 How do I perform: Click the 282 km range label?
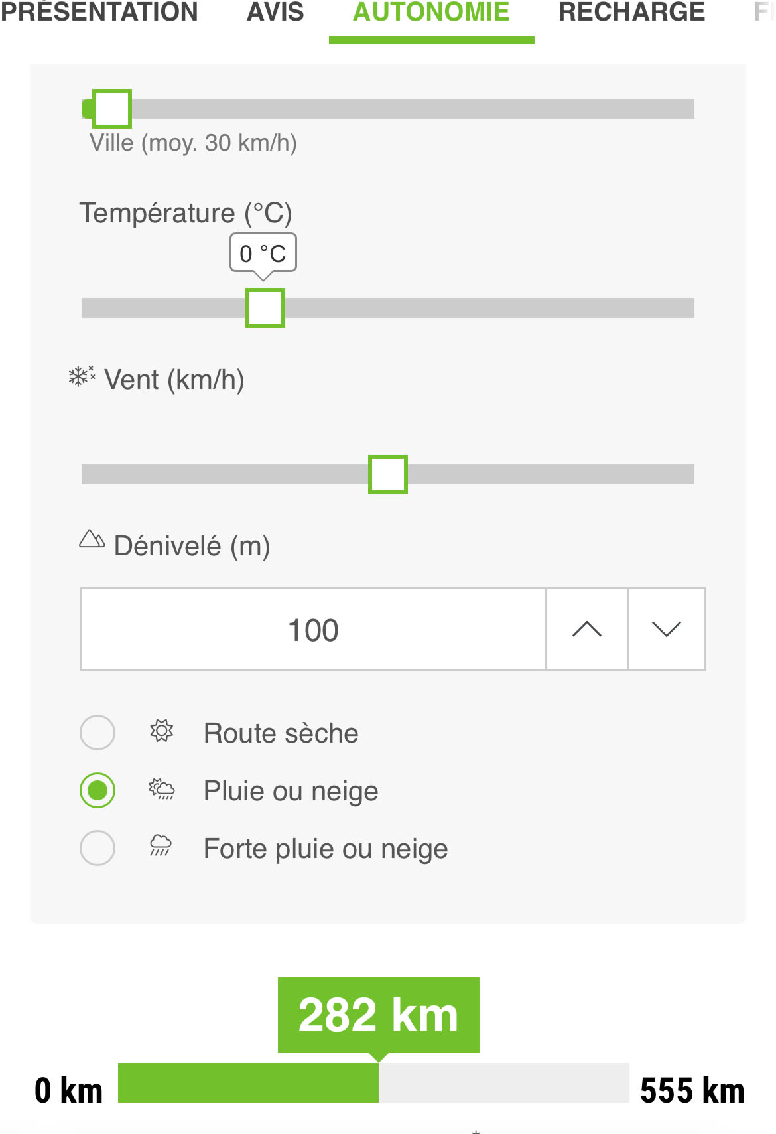pos(378,1015)
